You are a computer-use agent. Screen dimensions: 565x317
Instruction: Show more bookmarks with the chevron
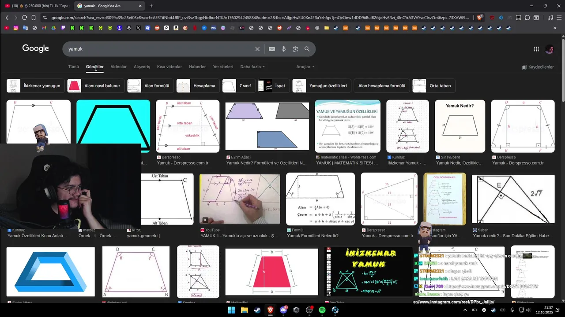(x=555, y=28)
